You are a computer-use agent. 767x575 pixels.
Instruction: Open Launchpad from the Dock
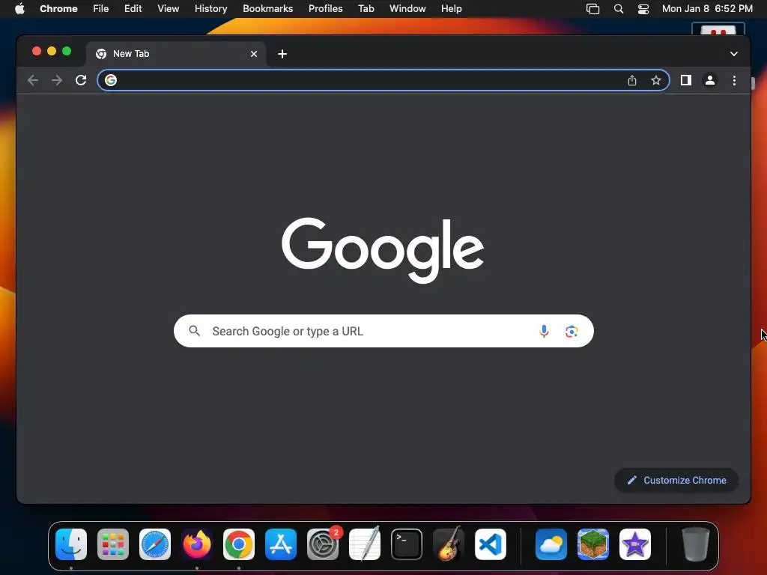pyautogui.click(x=113, y=544)
